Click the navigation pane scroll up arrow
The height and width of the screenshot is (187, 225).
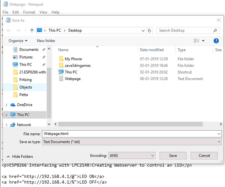(49, 49)
